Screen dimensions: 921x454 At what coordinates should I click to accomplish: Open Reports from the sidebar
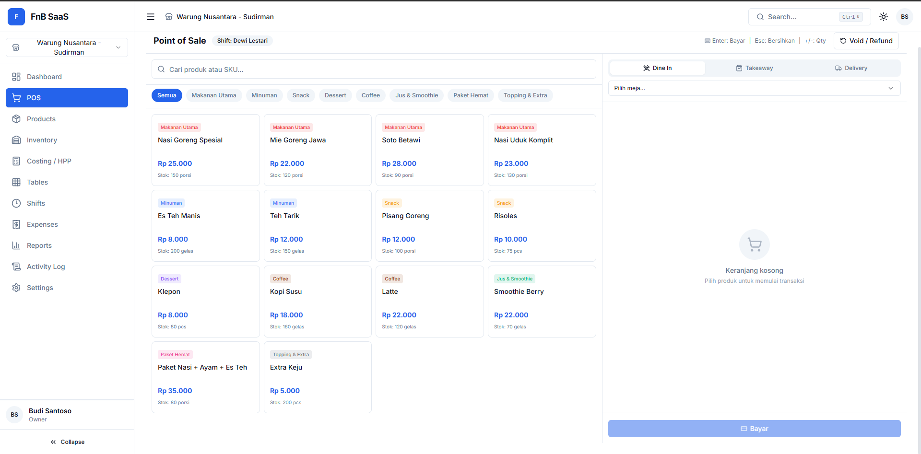tap(39, 245)
